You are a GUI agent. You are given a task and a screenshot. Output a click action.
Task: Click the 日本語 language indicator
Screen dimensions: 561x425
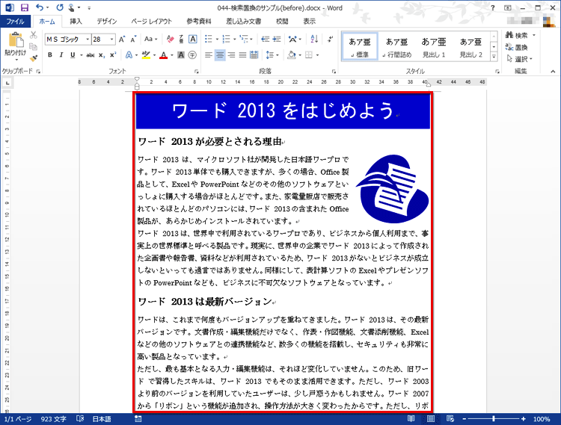pyautogui.click(x=102, y=419)
